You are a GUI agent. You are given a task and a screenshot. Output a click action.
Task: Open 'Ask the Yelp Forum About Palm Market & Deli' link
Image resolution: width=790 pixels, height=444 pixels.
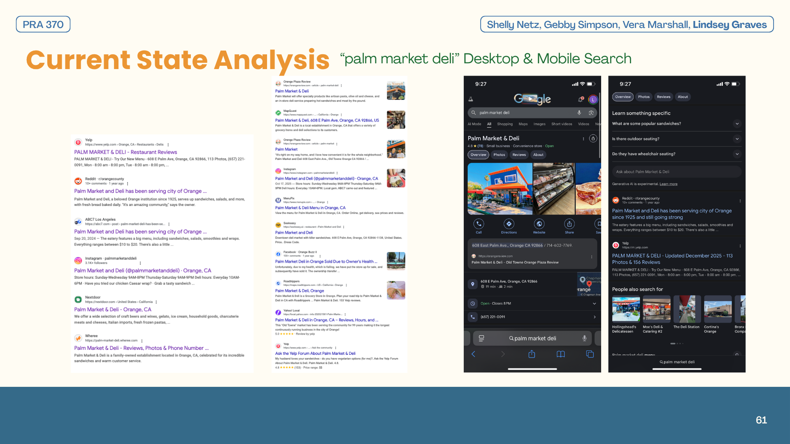[x=315, y=354]
